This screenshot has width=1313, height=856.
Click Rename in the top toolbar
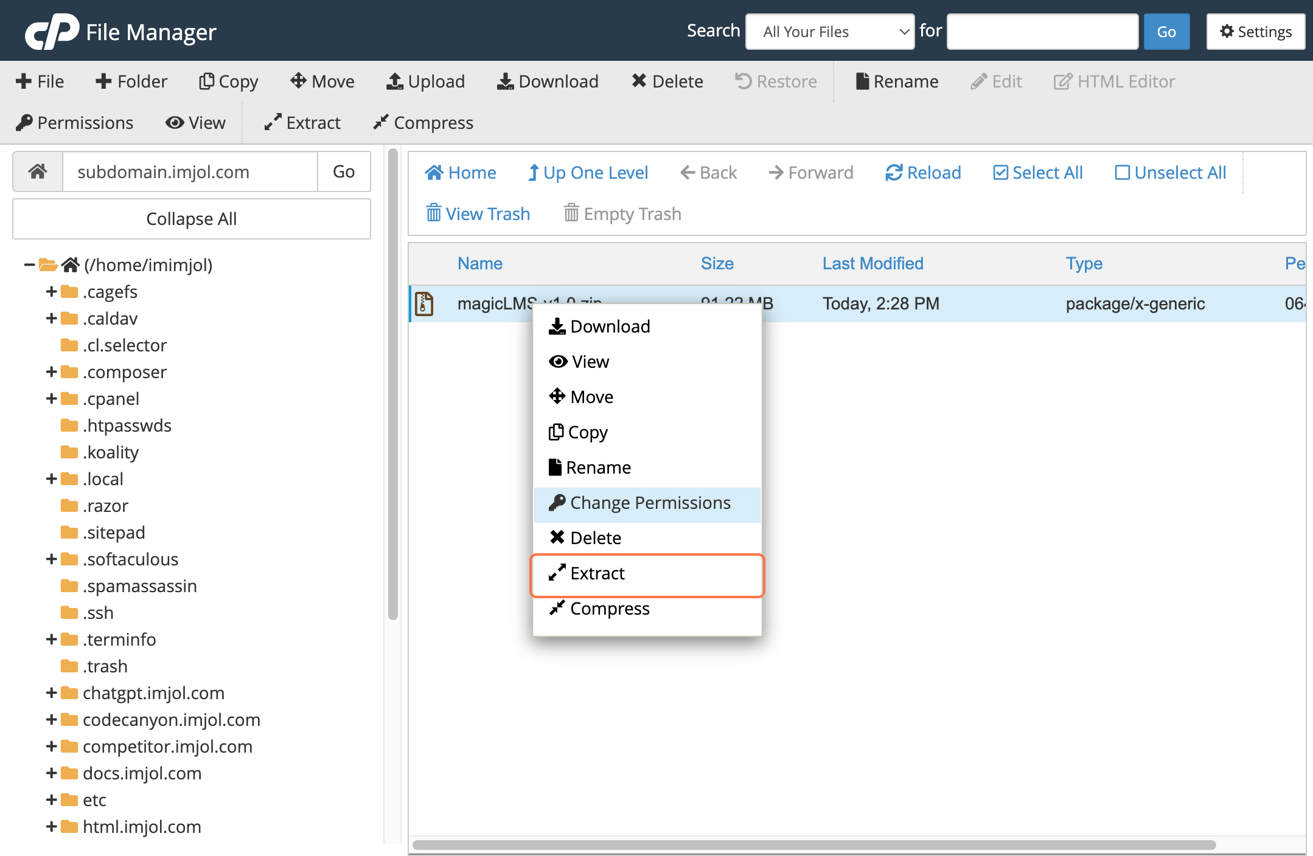point(897,81)
